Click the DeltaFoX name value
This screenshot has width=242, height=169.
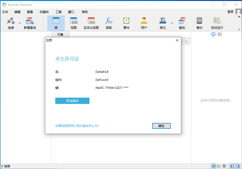pos(102,72)
